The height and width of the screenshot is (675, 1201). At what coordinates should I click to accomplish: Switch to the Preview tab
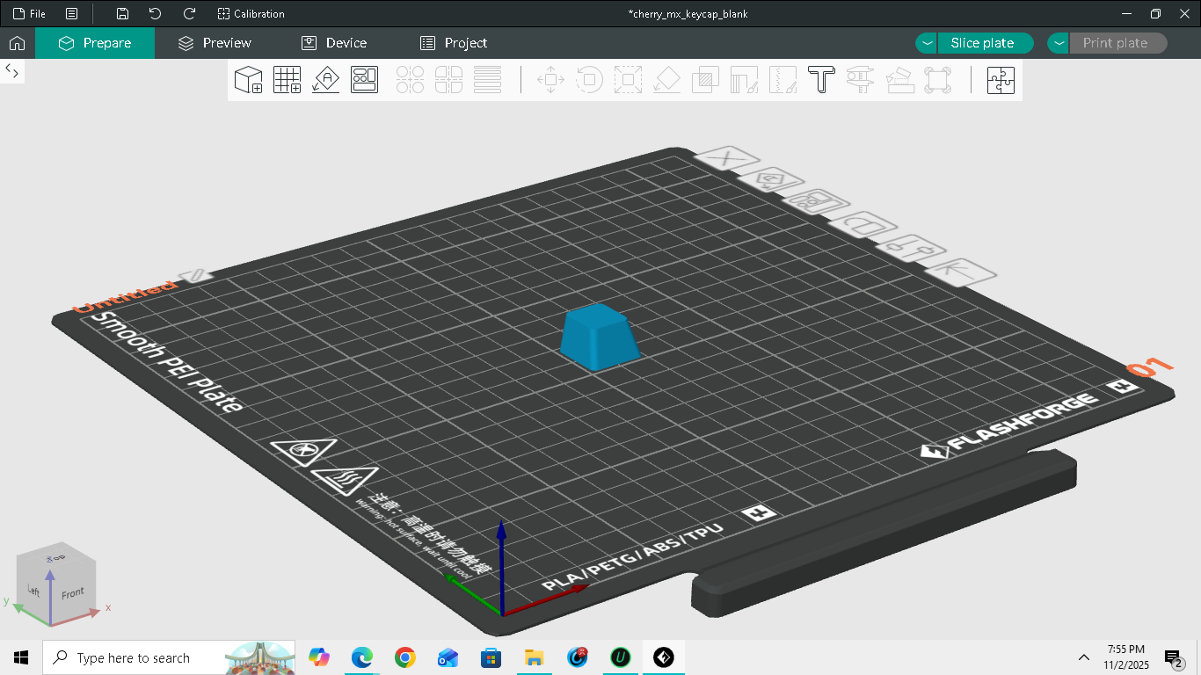[x=215, y=43]
